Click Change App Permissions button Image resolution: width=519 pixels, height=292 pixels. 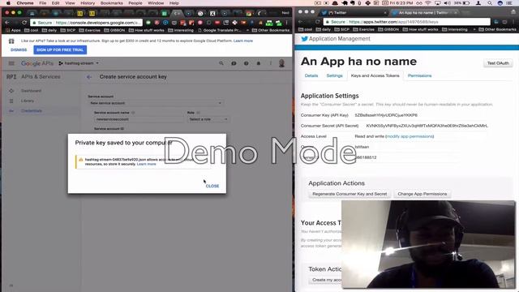coord(422,194)
